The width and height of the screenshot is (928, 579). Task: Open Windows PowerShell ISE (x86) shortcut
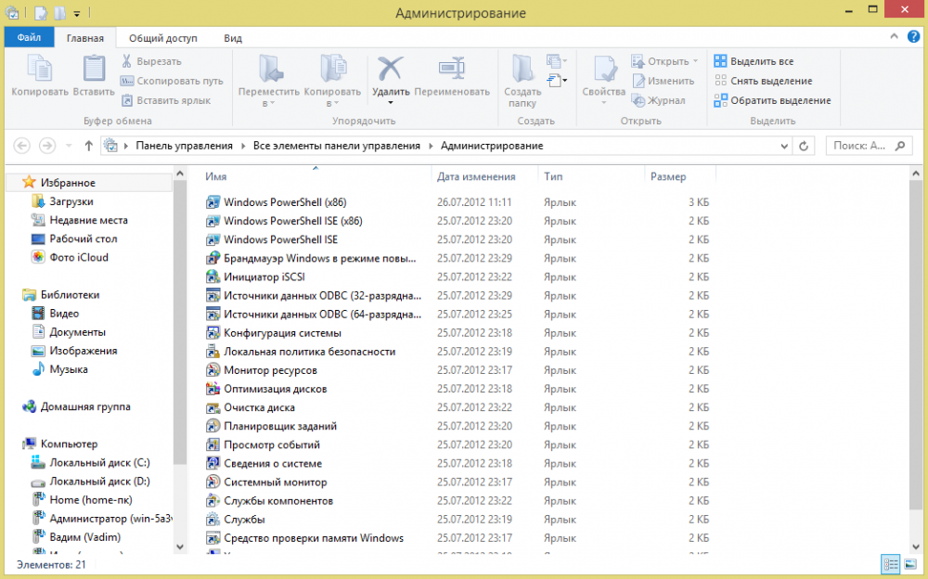coord(292,221)
